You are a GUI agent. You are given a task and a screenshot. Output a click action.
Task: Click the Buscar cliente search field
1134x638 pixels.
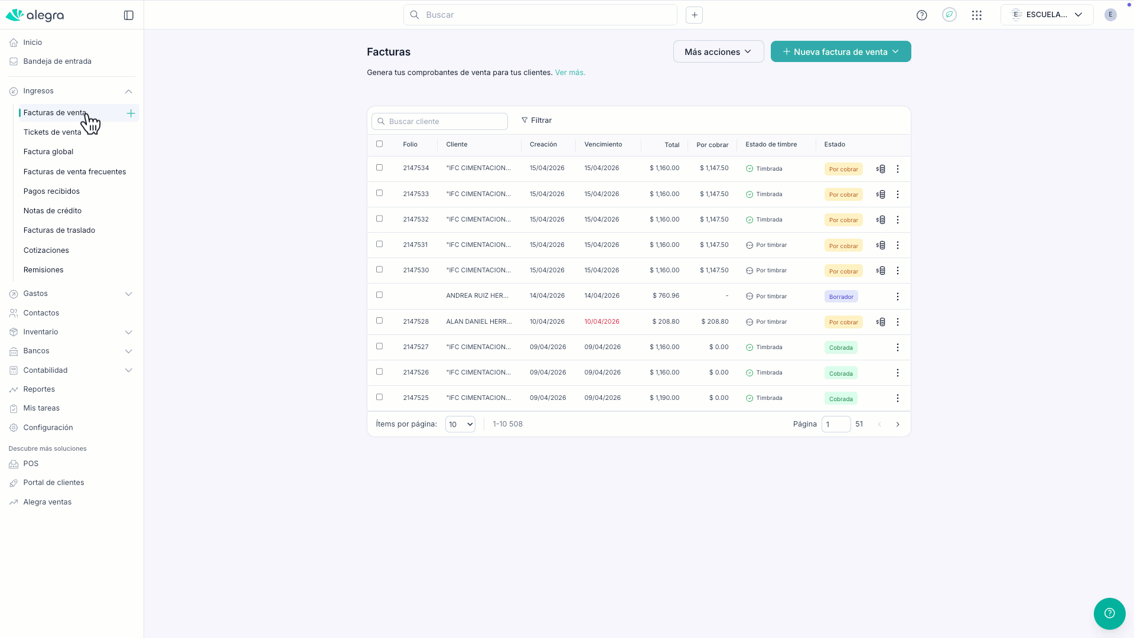[440, 122]
